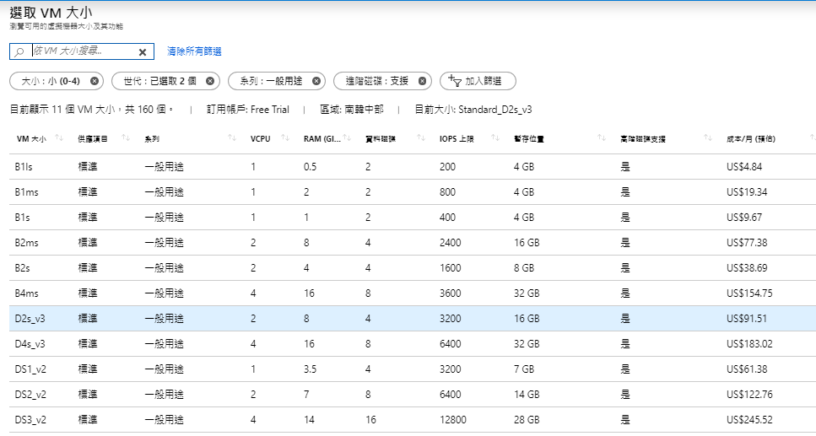This screenshot has width=816, height=436.
Task: Select the DS2_v2 VM size row
Action: click(x=412, y=394)
